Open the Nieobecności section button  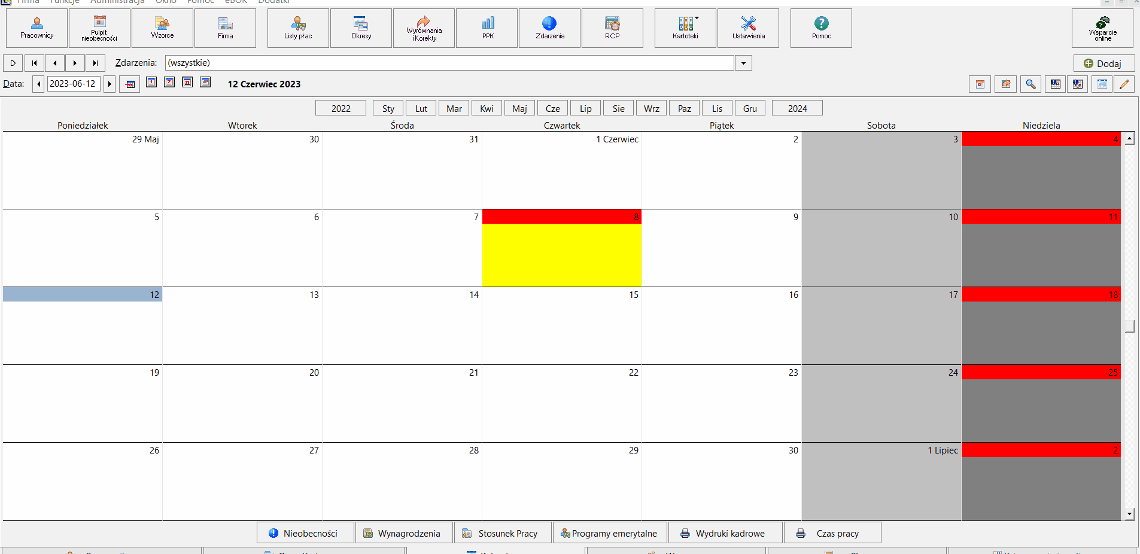[x=306, y=533]
